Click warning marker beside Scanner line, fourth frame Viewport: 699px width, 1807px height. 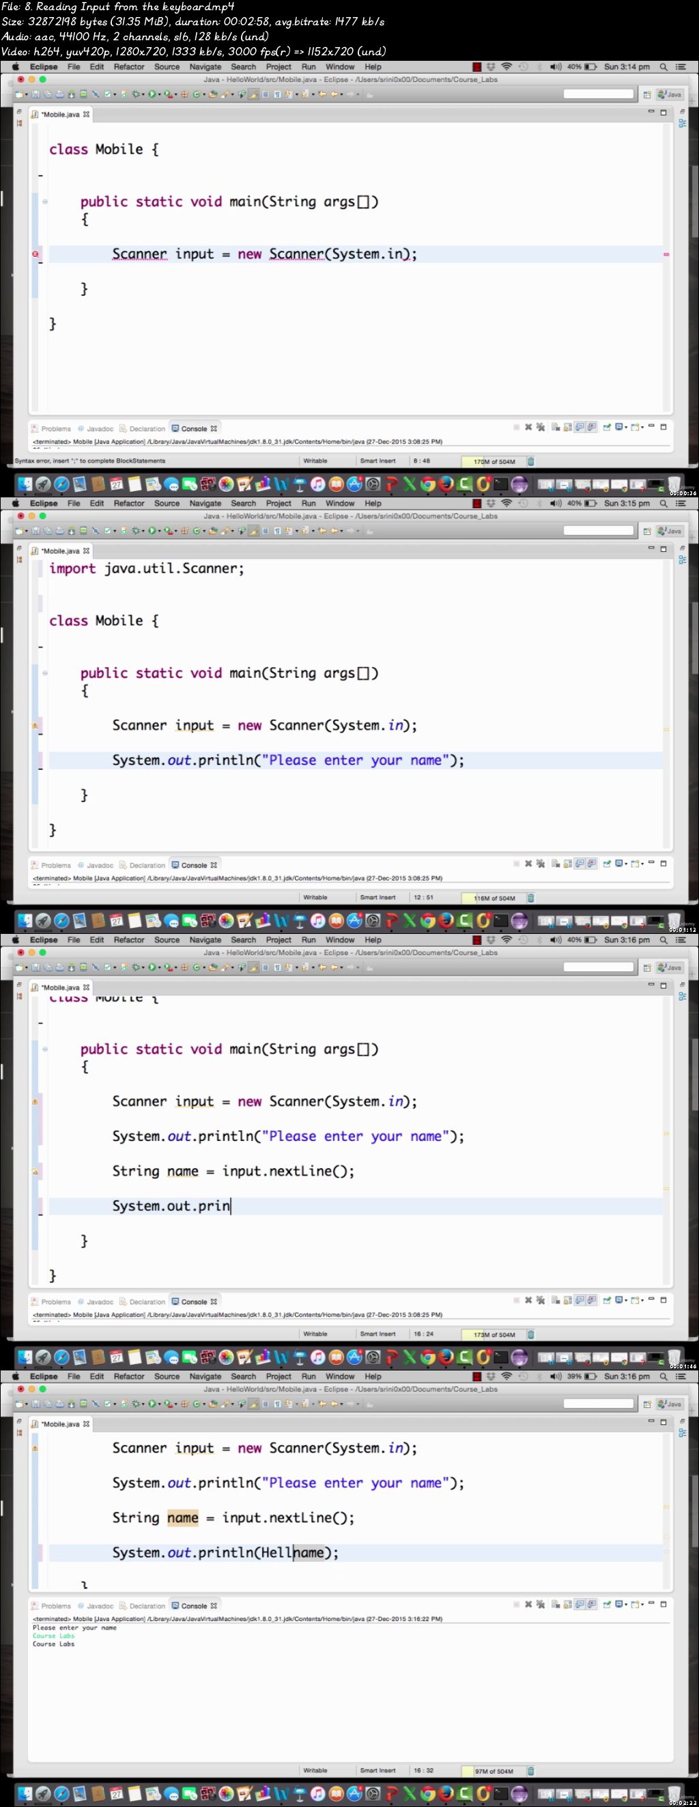pos(35,1448)
